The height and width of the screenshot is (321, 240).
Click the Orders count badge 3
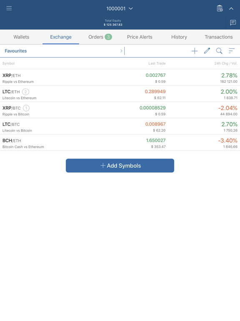(x=108, y=37)
